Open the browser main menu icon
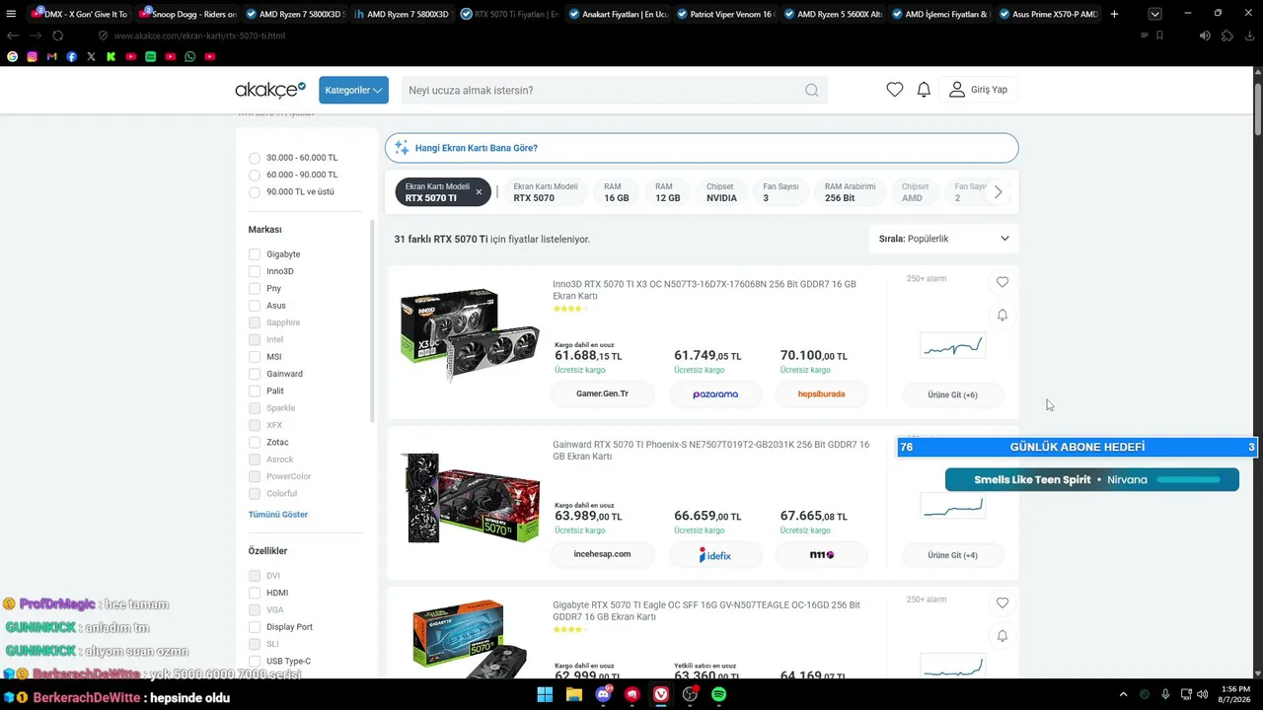The width and height of the screenshot is (1263, 710). 11,14
